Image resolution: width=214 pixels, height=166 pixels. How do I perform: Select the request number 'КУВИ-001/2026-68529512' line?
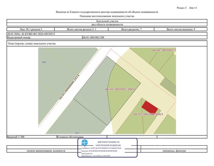point(31,34)
